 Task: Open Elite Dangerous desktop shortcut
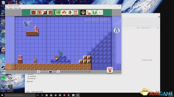click(x=3, y=88)
